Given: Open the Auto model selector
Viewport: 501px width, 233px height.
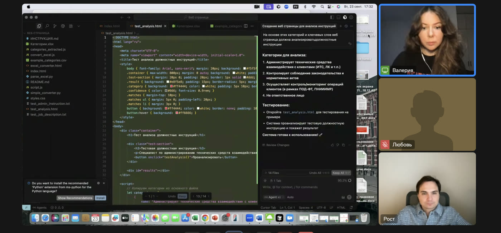Looking at the screenshot, I should pyautogui.click(x=290, y=197).
